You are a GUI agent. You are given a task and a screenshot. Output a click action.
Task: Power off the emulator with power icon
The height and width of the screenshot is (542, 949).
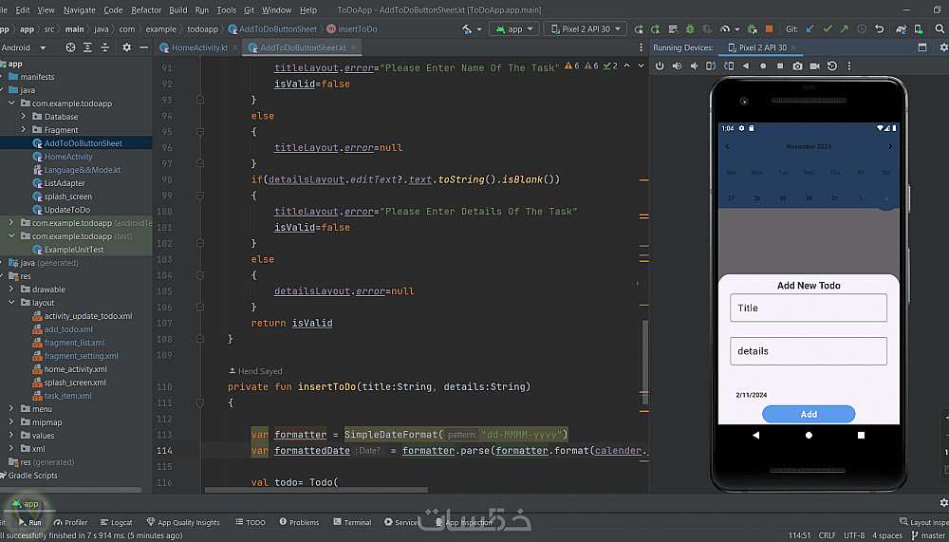click(660, 65)
